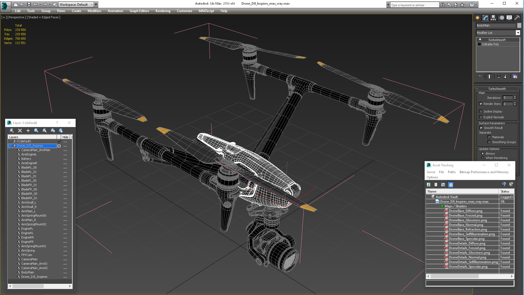Click Create New Layer icon in Layer dialog
This screenshot has width=524, height=295.
pos(12,131)
